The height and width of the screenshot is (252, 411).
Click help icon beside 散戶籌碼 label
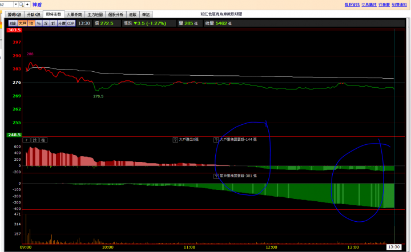click(x=216, y=176)
